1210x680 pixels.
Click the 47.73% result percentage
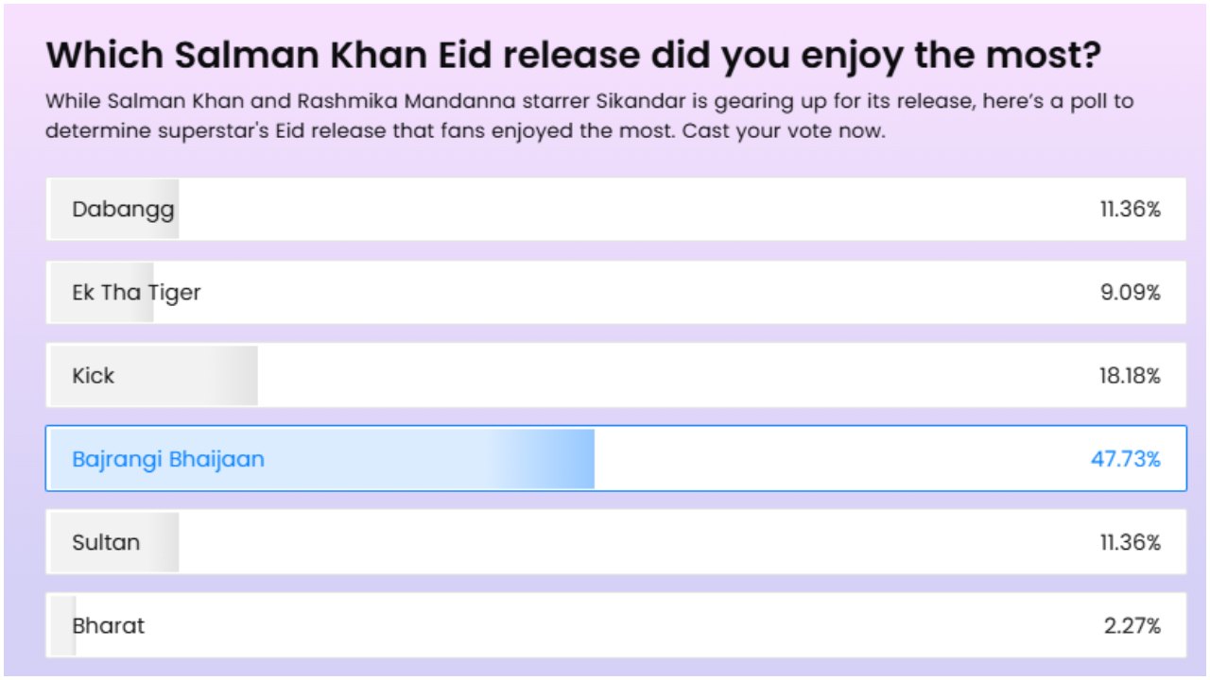pos(1126,460)
